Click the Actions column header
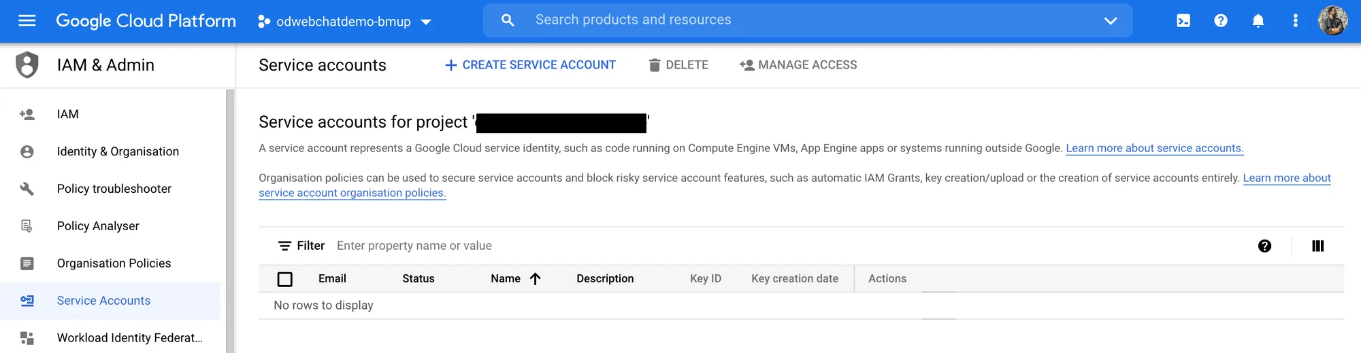Image resolution: width=1361 pixels, height=353 pixels. 887,278
